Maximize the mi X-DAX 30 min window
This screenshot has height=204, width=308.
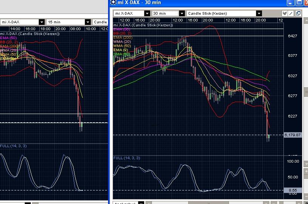pos(299,3)
